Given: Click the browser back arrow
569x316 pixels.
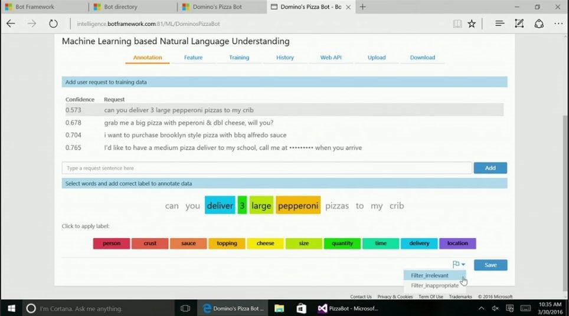Looking at the screenshot, I should point(11,24).
